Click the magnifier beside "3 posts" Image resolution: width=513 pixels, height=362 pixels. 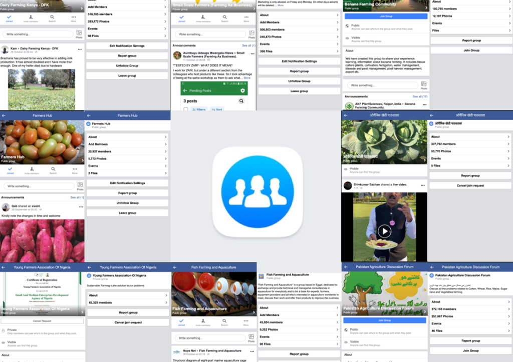coord(241,101)
